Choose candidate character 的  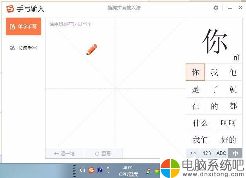click(x=214, y=106)
